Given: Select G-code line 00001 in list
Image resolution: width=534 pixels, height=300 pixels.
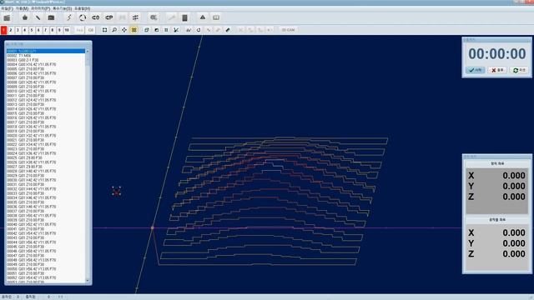Looking at the screenshot, I should (46, 51).
